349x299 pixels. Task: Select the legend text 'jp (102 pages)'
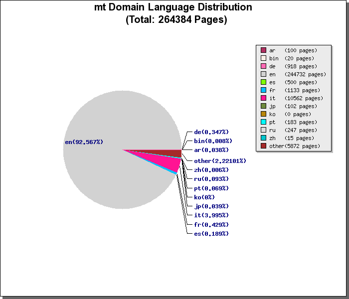(293, 106)
